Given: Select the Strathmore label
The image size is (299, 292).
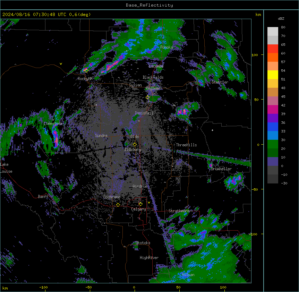Looking at the screenshot, I should 179,211.
